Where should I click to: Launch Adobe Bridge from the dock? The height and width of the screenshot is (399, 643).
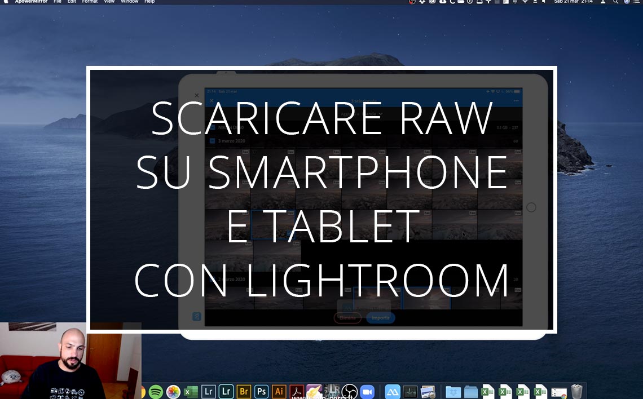[x=244, y=391]
